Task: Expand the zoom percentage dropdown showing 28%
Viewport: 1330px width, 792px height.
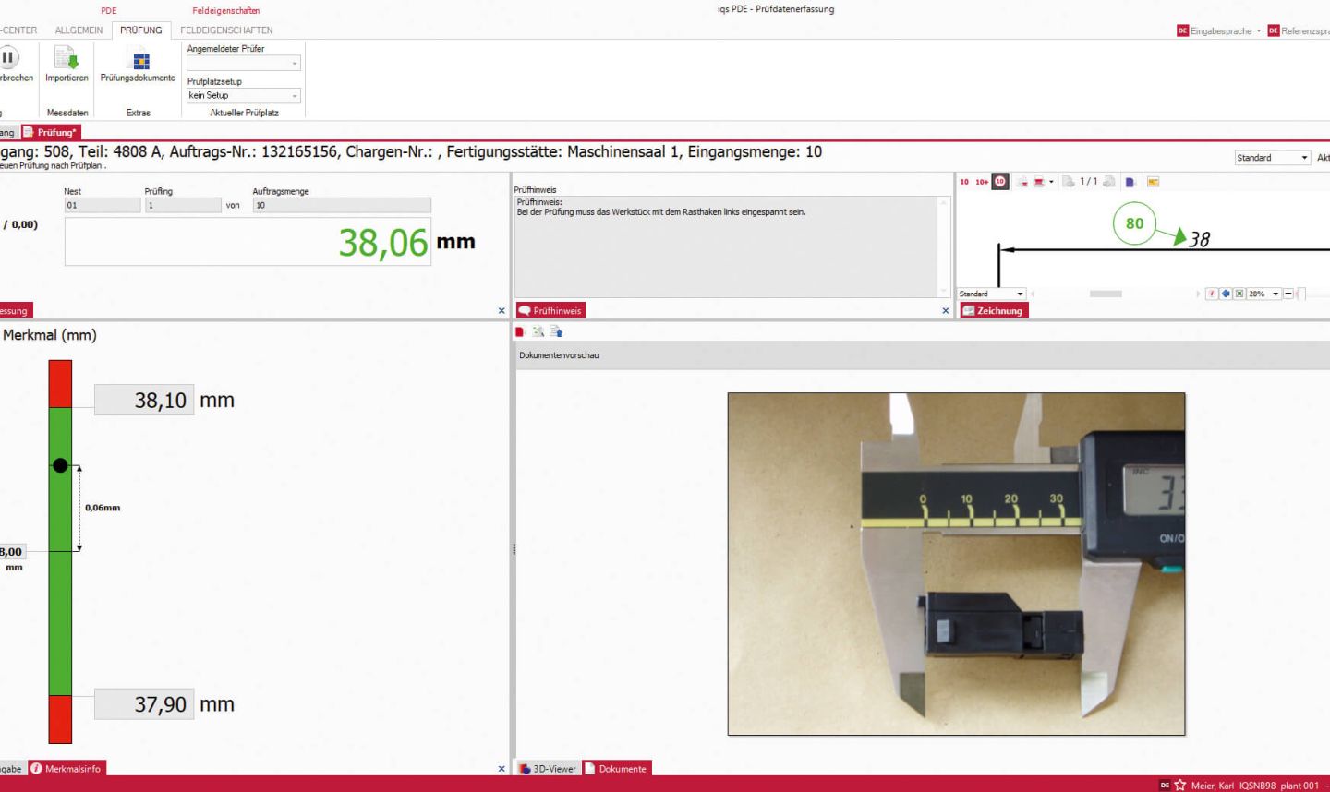Action: 1276,294
